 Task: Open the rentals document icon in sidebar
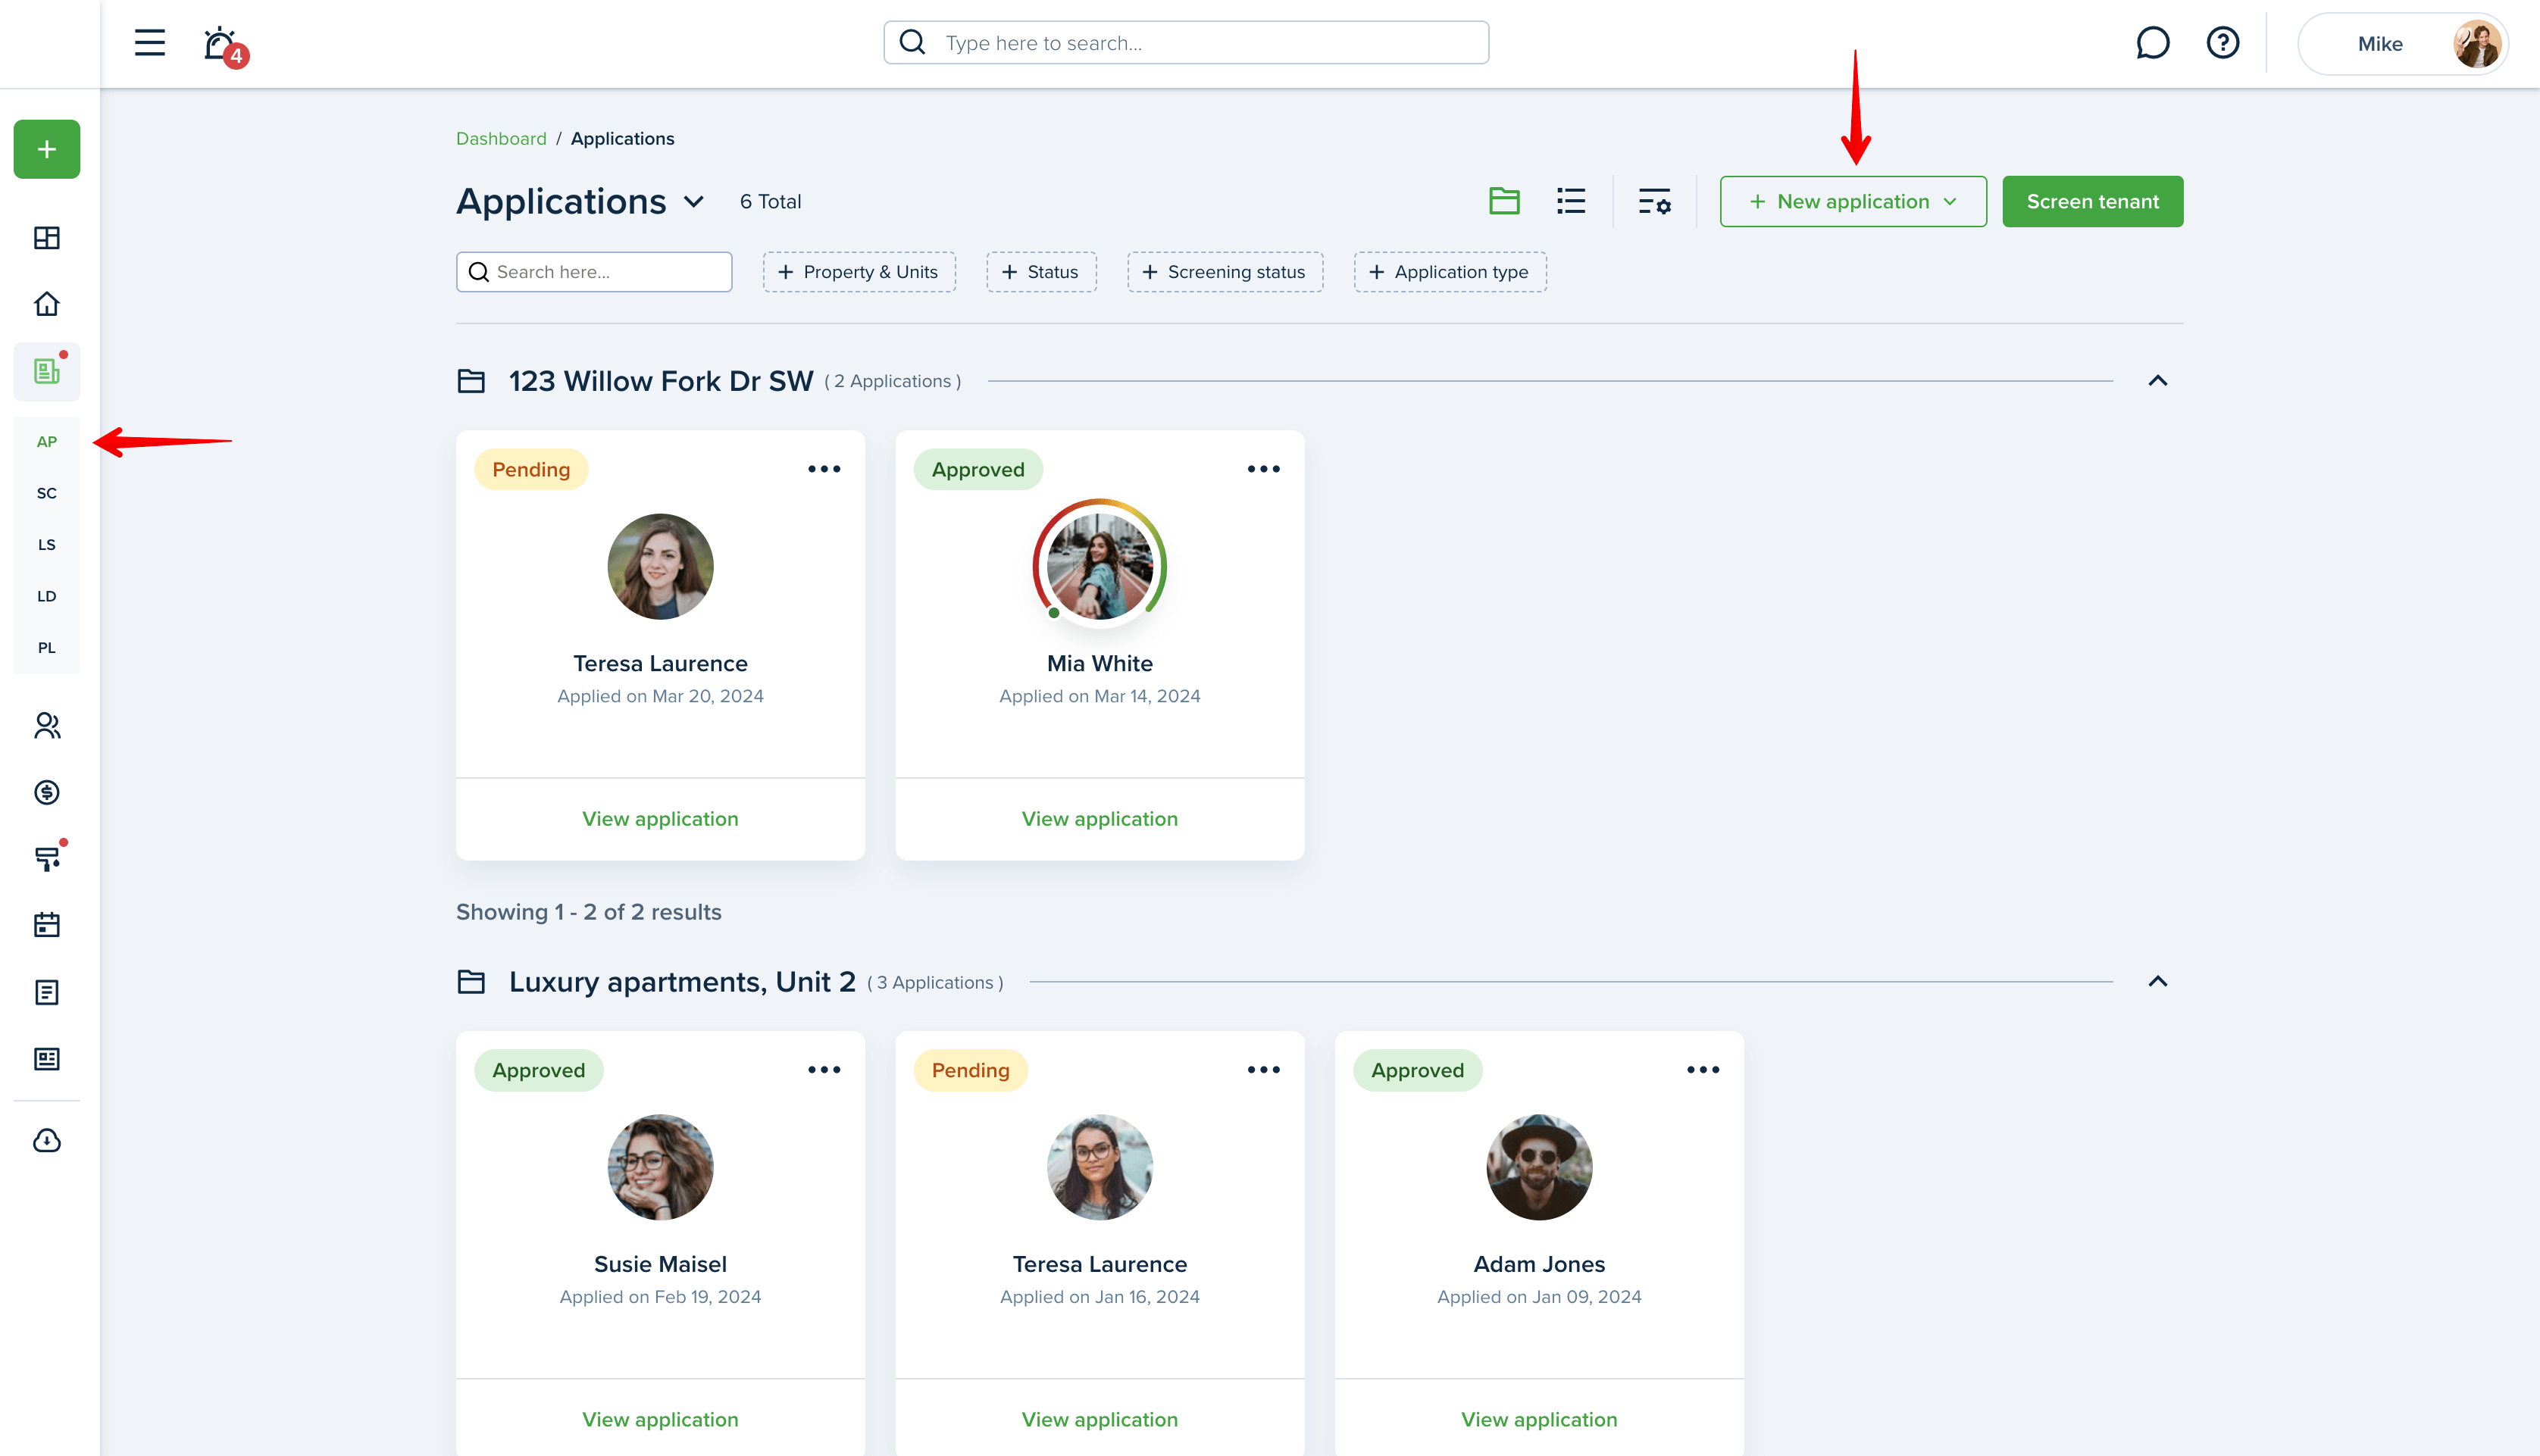click(47, 371)
